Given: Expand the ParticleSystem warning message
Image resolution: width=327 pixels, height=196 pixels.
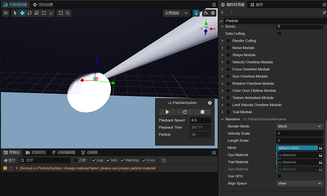Looking at the screenshot, I should tap(17, 168).
